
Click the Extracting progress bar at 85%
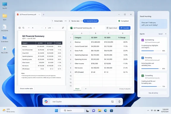click(151, 69)
